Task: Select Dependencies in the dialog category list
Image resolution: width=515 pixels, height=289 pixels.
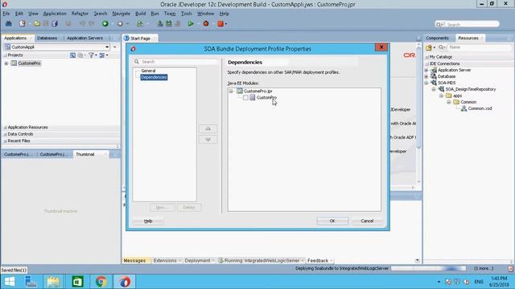Action: click(x=154, y=77)
